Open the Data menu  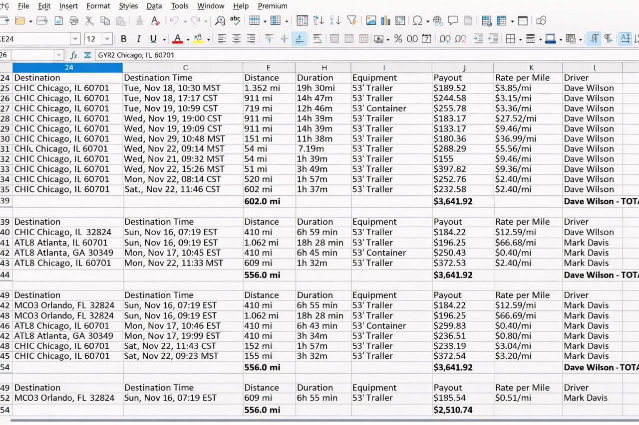[x=154, y=6]
